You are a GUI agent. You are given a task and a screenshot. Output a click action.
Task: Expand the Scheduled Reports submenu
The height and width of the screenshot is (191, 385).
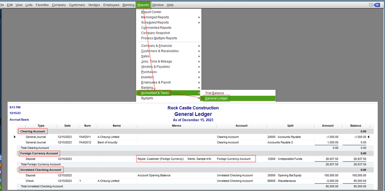point(169,22)
